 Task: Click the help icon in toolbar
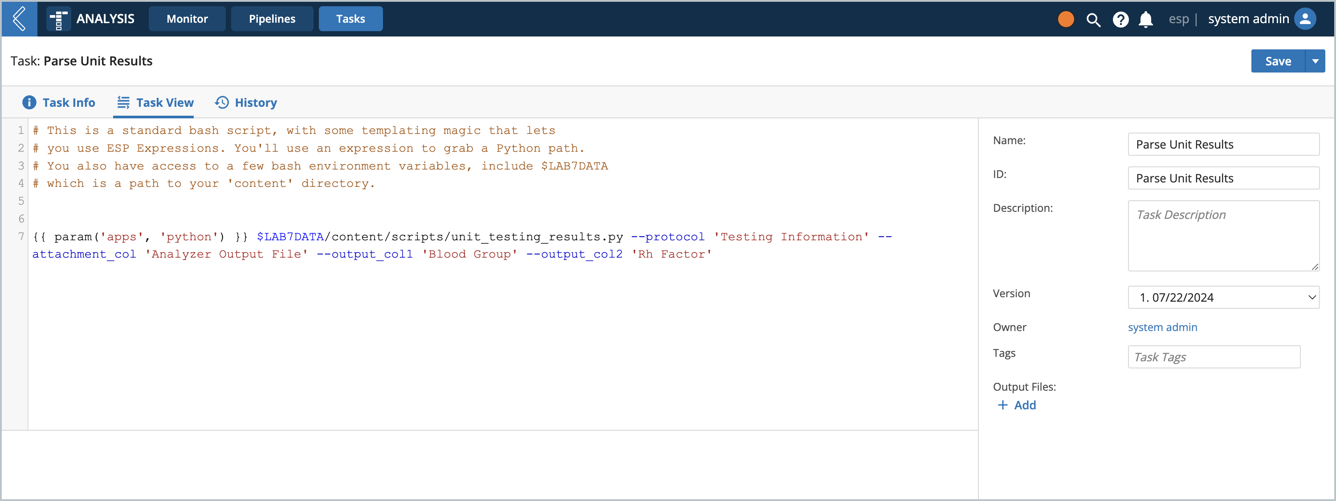(x=1120, y=19)
